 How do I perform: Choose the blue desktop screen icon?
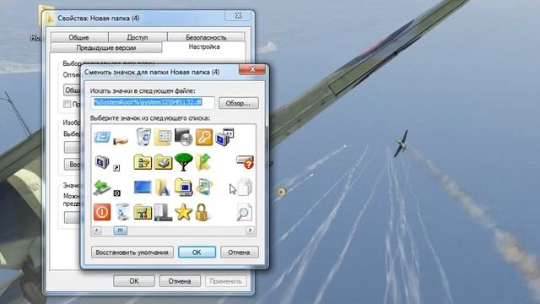coord(143,187)
